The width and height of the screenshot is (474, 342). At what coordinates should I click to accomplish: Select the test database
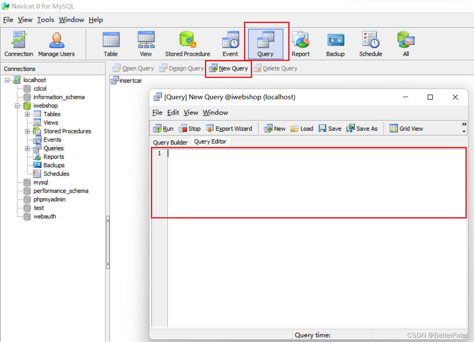34,208
